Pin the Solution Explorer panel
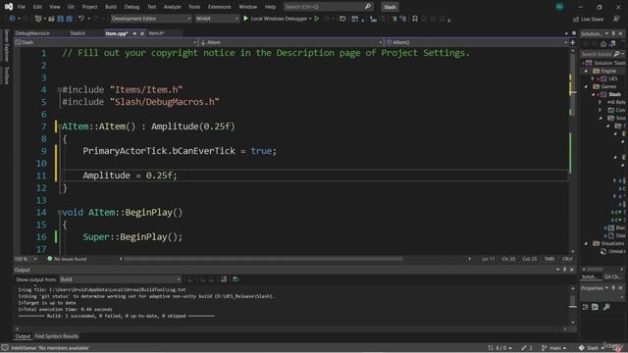The width and height of the screenshot is (628, 353). [x=613, y=33]
